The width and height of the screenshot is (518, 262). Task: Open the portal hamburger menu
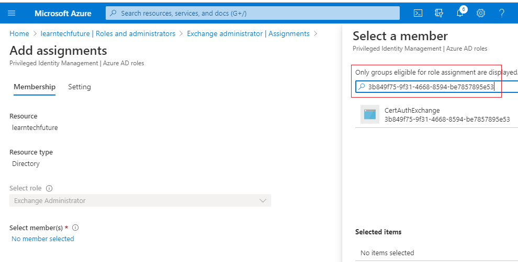point(12,13)
